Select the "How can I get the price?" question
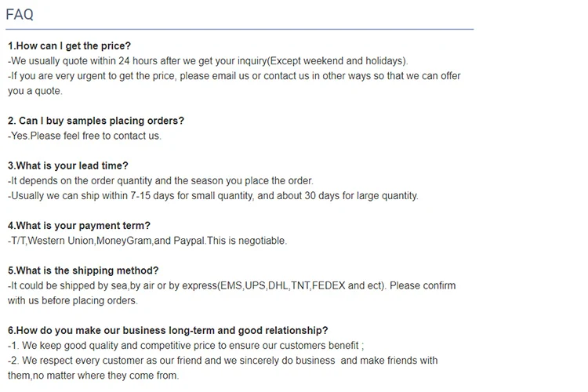Image resolution: width=588 pixels, height=392 pixels. pos(69,45)
